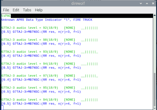This screenshot has width=157, height=110.
Task: Open the Tabs menu
Action: (27, 10)
